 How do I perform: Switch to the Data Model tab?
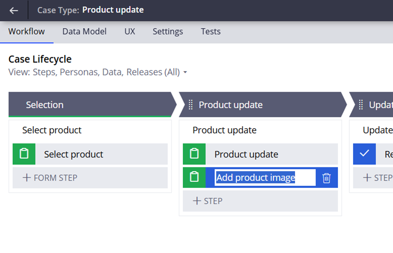(x=84, y=31)
